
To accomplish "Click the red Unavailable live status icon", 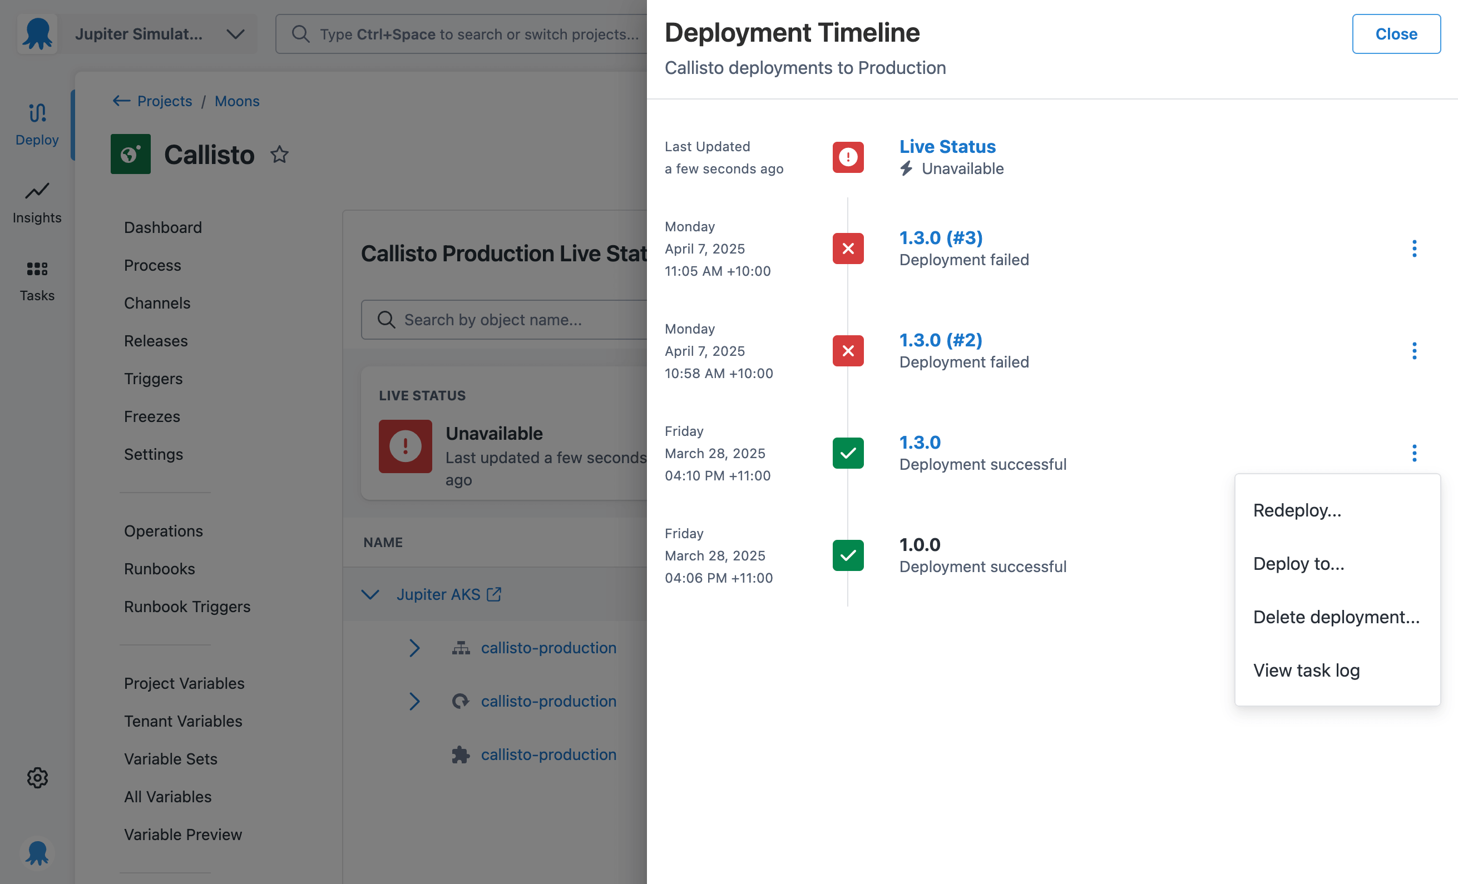I will (x=847, y=157).
